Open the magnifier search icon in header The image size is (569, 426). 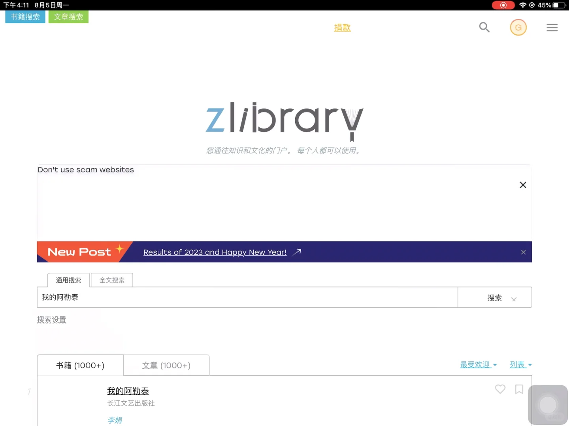[484, 27]
